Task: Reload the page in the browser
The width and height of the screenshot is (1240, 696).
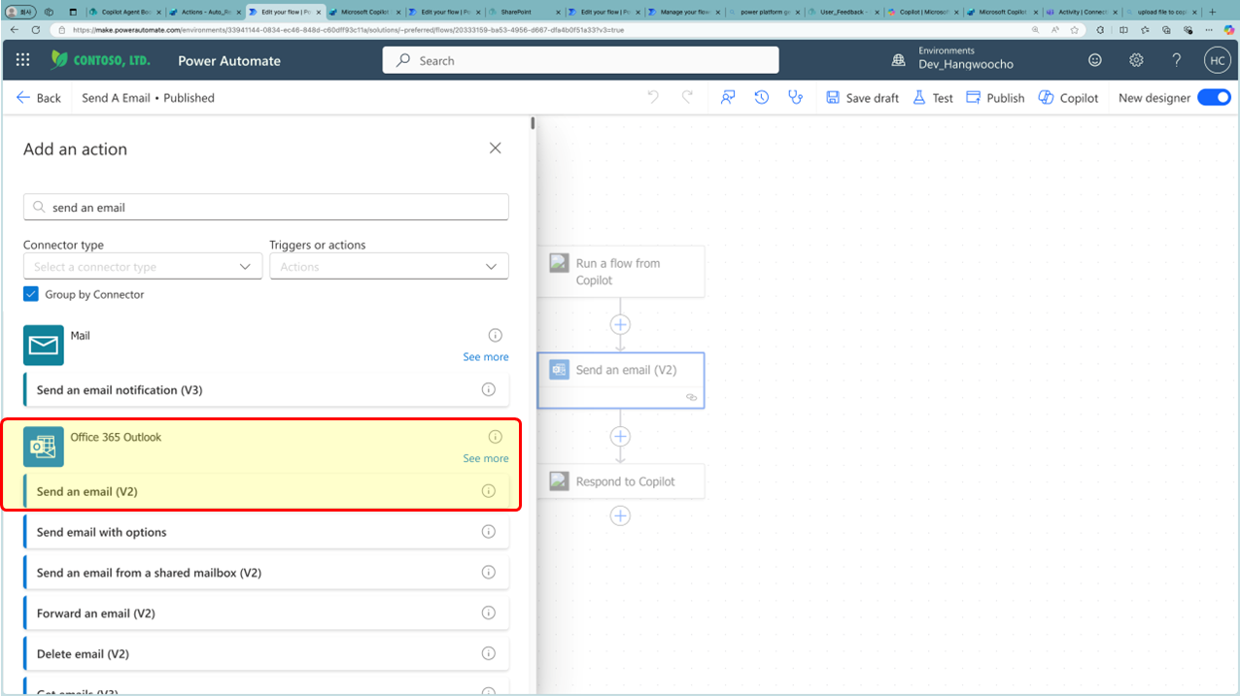Action: coord(36,30)
